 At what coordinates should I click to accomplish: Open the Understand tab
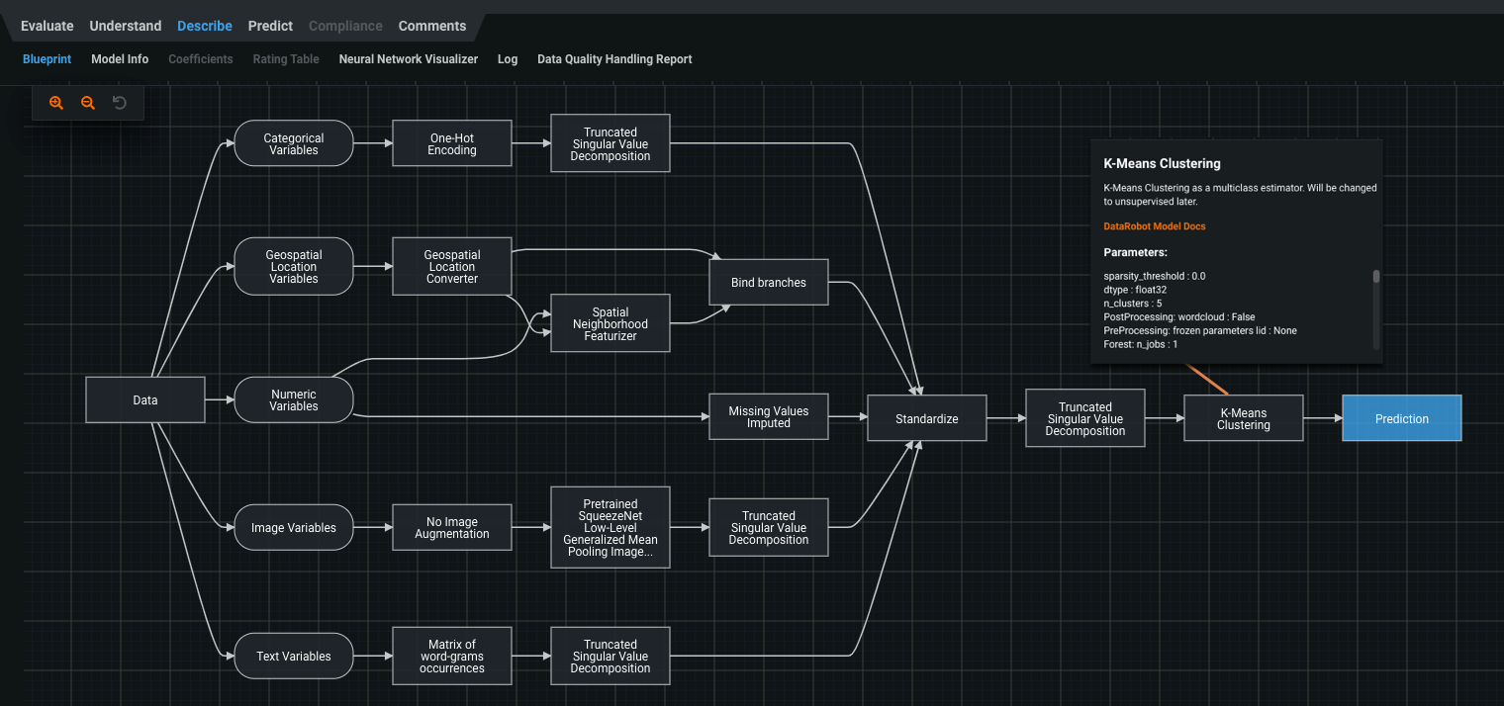pyautogui.click(x=126, y=26)
